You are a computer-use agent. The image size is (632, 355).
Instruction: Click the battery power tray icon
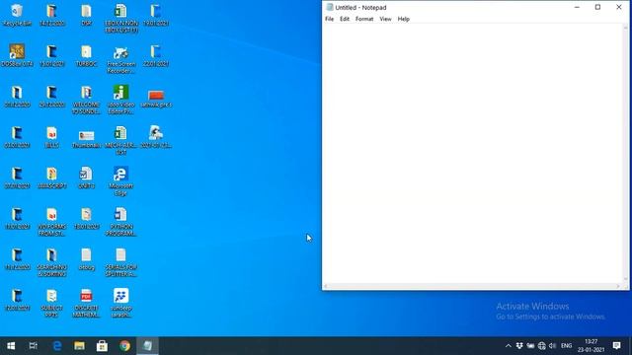pos(530,346)
